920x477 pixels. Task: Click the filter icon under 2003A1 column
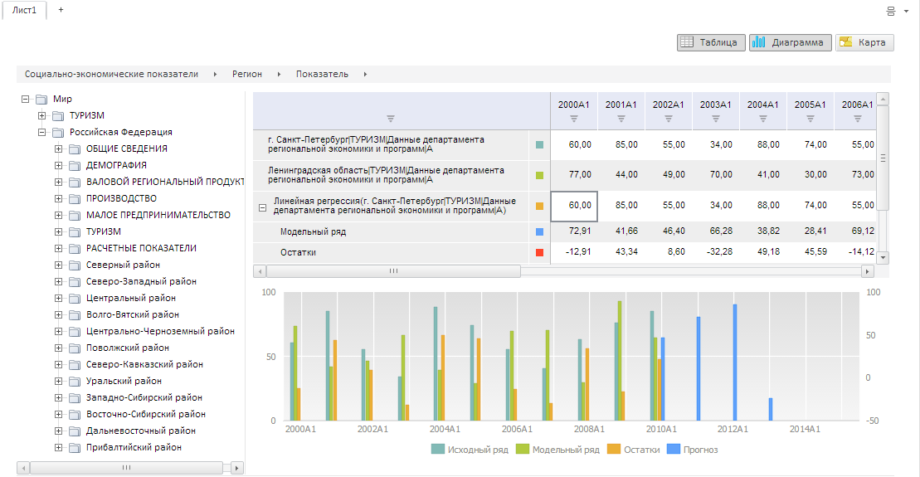tap(715, 119)
